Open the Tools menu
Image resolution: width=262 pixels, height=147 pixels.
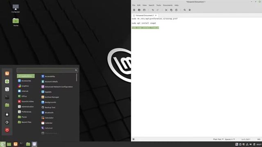(x=158, y=5)
